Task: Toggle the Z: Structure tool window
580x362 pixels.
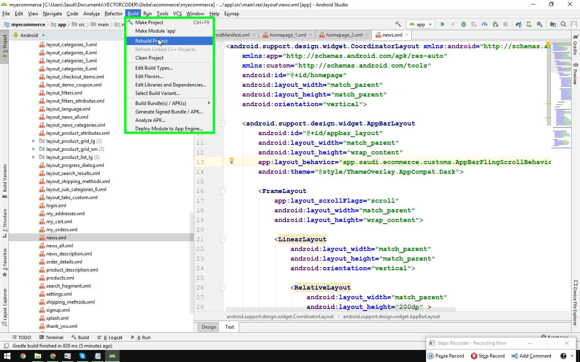Action: pyautogui.click(x=4, y=224)
